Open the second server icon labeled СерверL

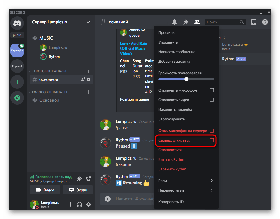click(17, 66)
